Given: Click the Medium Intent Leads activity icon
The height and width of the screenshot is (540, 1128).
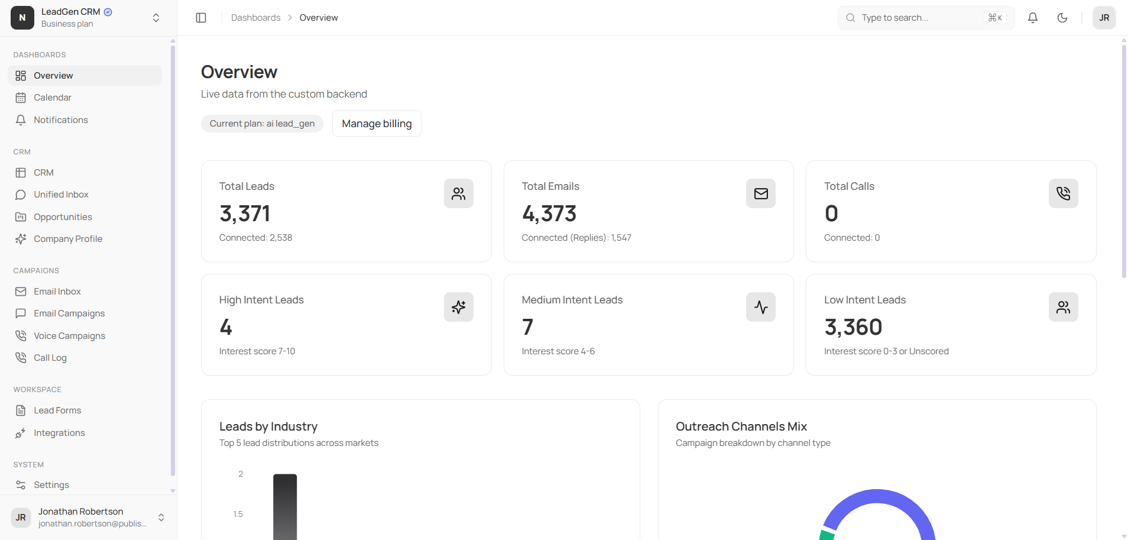Looking at the screenshot, I should click(x=761, y=307).
